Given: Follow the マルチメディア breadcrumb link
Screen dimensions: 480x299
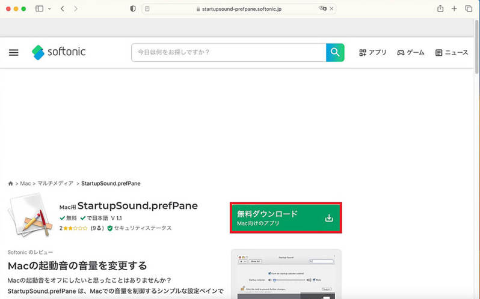Looking at the screenshot, I should (55, 183).
